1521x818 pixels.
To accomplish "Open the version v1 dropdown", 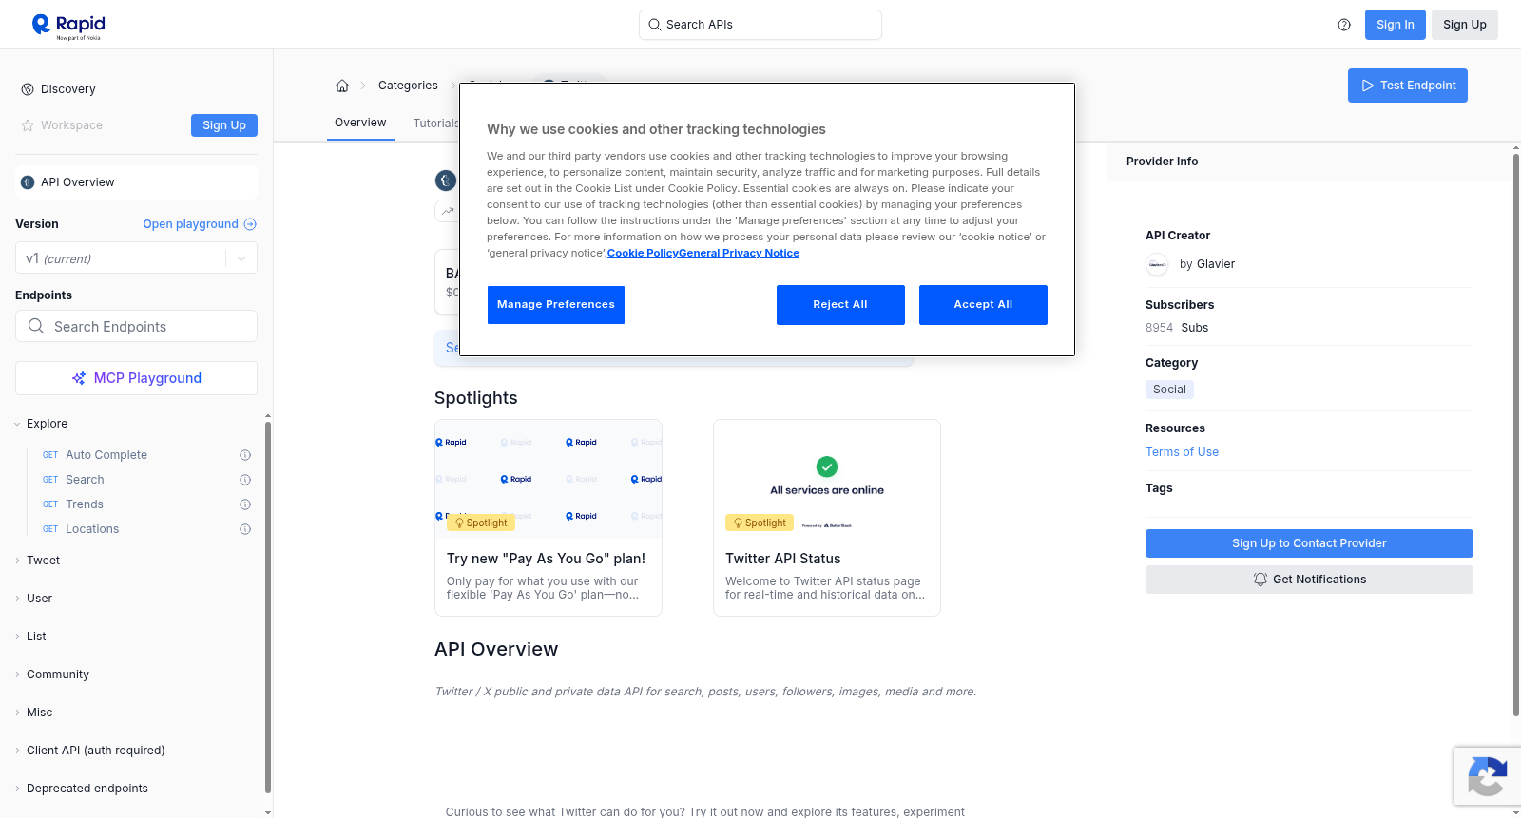I will coord(137,258).
